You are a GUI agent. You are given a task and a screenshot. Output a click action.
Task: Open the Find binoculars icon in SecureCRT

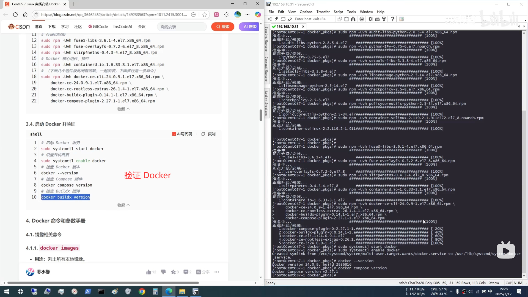coord(353,19)
